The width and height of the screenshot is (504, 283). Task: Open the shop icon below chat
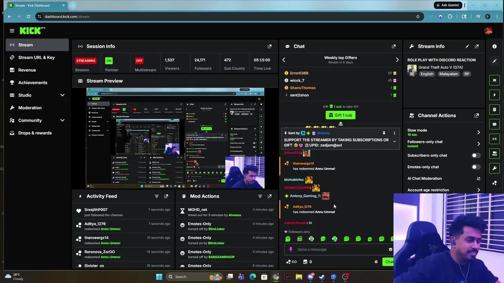(x=305, y=262)
